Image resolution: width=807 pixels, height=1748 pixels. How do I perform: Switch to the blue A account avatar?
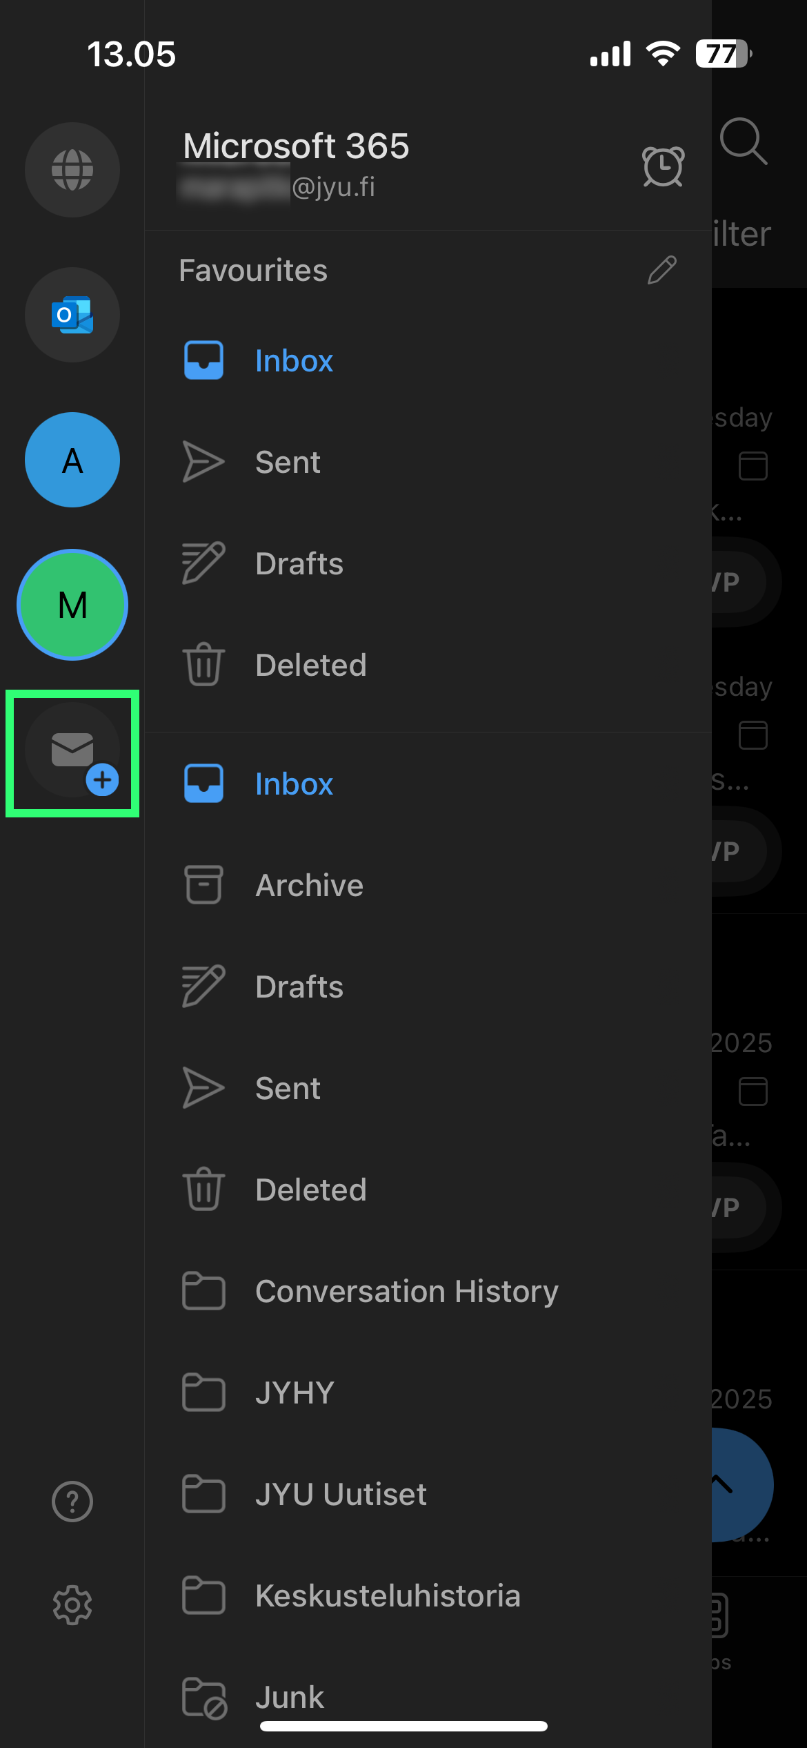(x=72, y=460)
